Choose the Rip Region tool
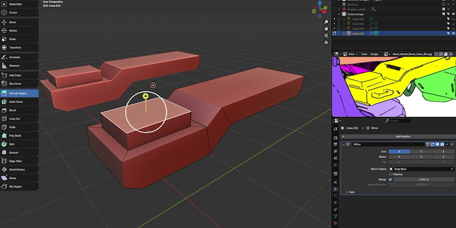456x228 pixels. click(19, 187)
